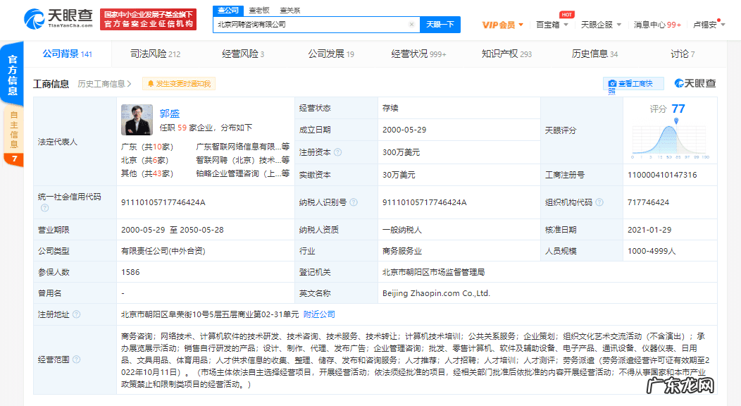
Task: Click the legal representative's photo thumbnail
Action: point(137,120)
